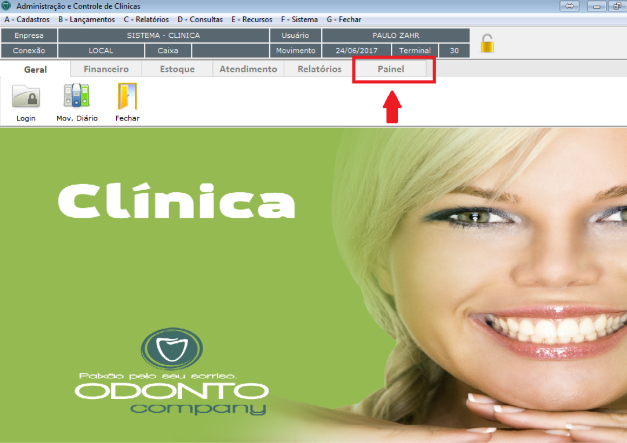Switch to the Financeiro tab
The height and width of the screenshot is (443, 627).
click(106, 69)
